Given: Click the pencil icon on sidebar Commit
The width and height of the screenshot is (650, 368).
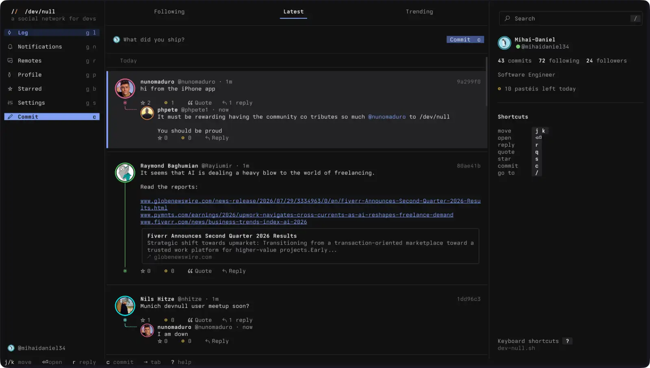Looking at the screenshot, I should [10, 117].
